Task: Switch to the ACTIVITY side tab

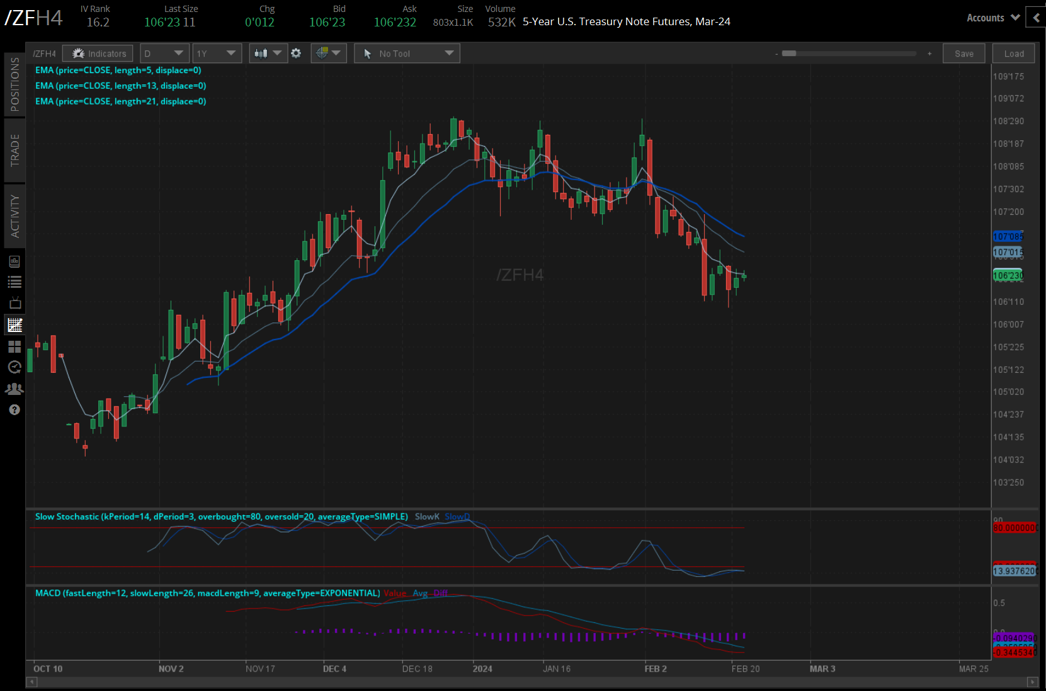Action: tap(14, 216)
